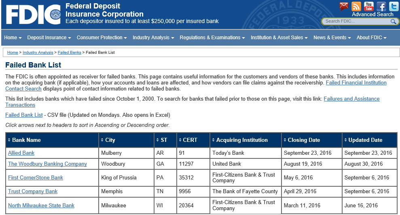The height and width of the screenshot is (215, 400).
Task: Click the FDIC logo
Action: coord(33,15)
